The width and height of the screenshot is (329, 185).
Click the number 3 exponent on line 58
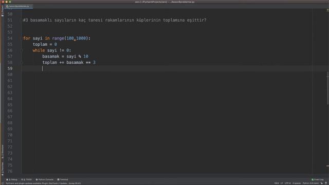tap(94, 63)
